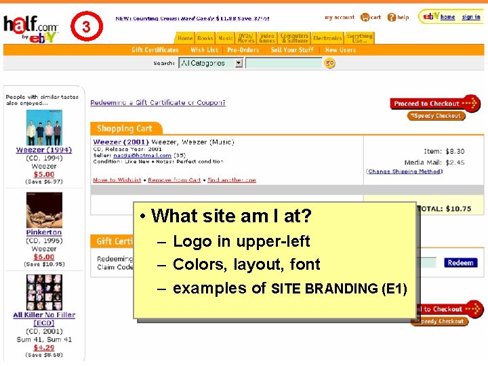Select the Video Games tab

pos(267,38)
